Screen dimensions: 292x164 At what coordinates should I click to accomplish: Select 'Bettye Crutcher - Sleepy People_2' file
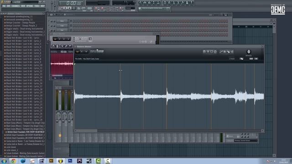[21, 26]
